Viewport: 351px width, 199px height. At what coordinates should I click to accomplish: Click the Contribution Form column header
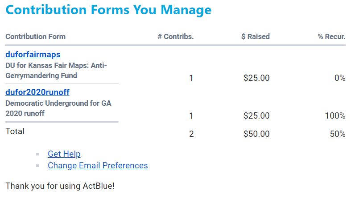click(35, 36)
